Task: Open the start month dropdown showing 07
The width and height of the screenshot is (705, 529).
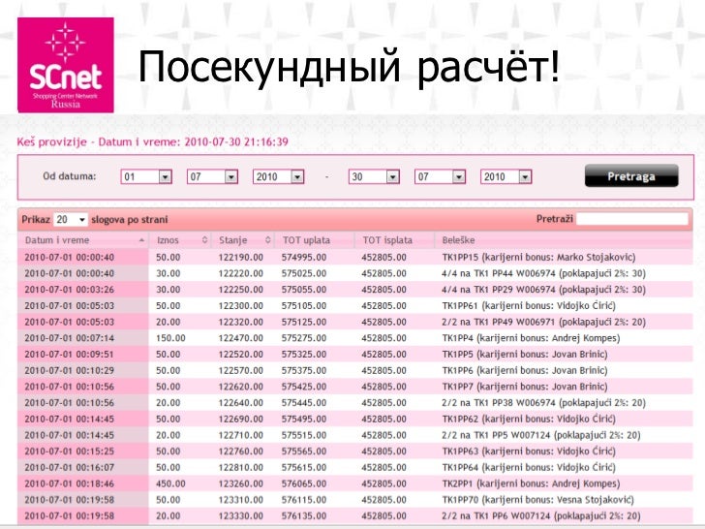Action: pyautogui.click(x=212, y=176)
